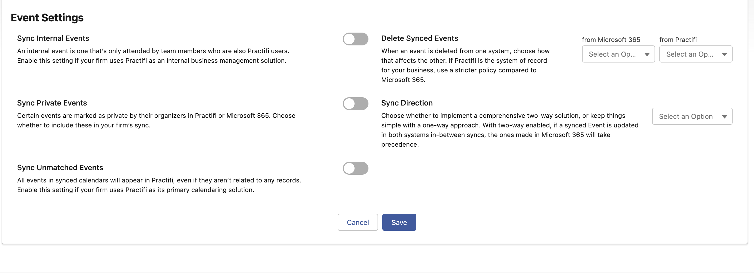Screen dimensions: 754x273
Task: Click the Sync Unmatched Events title
Action: pos(60,167)
